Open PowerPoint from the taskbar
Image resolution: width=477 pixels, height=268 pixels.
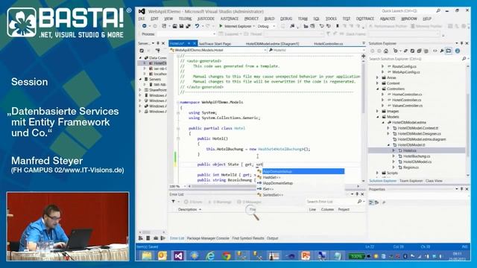[x=305, y=256]
